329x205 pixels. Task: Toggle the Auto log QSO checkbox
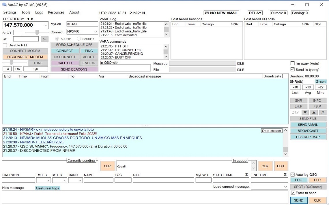click(292, 174)
